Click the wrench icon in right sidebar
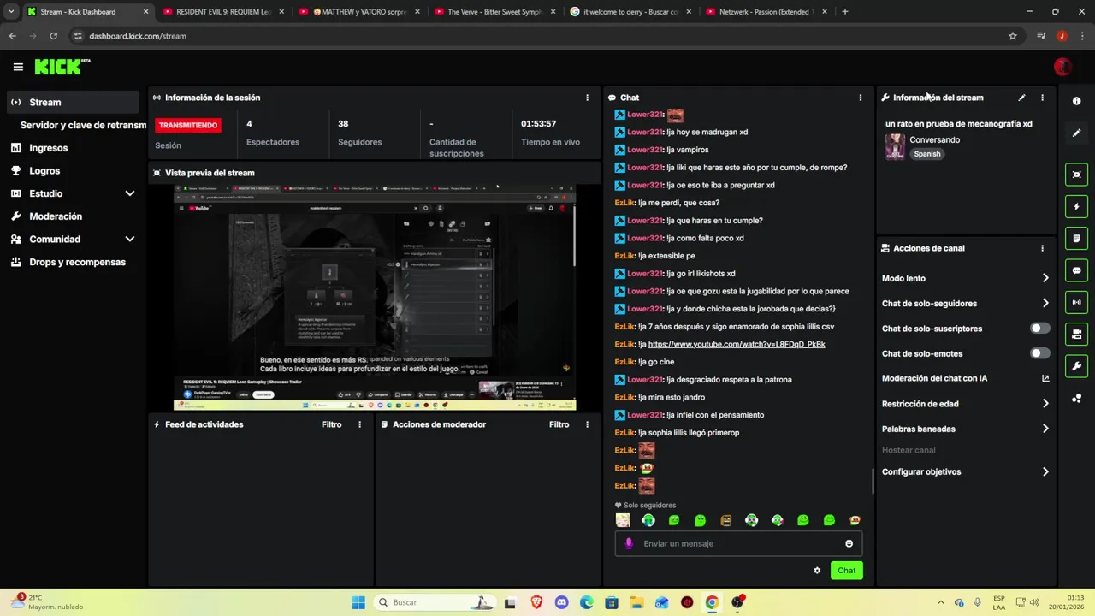 (1076, 366)
